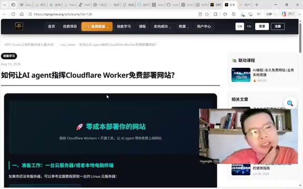Open the Copilot icon in the toolbar

[284, 14]
